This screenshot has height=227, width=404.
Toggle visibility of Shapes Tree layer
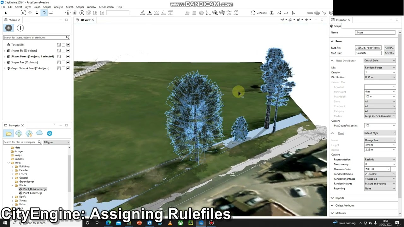coord(68,62)
